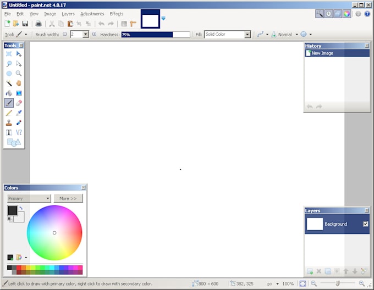Swap primary and secondary colors
The image size is (374, 290).
click(21, 208)
